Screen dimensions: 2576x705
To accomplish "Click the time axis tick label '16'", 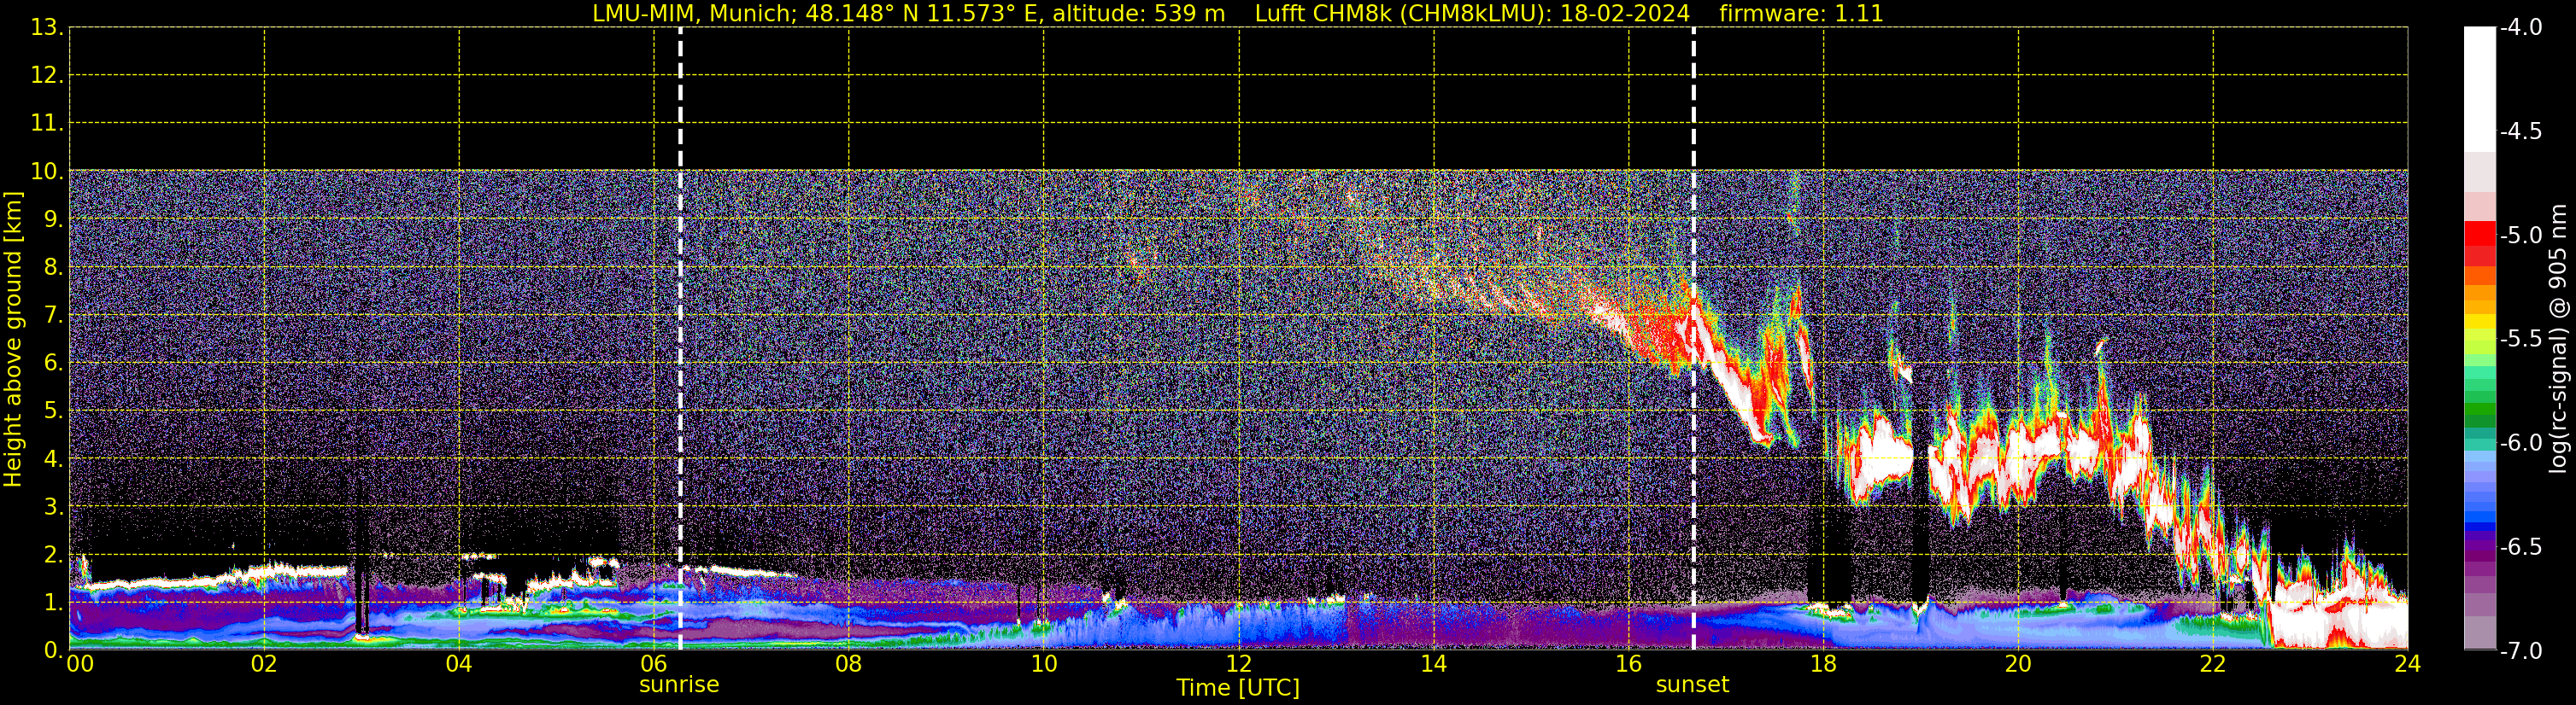I will pyautogui.click(x=1628, y=665).
